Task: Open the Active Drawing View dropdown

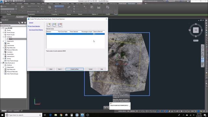Action: pyautogui.click(x=13, y=25)
